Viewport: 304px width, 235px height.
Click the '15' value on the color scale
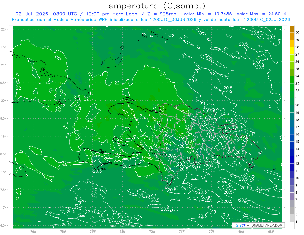(x=297, y=141)
